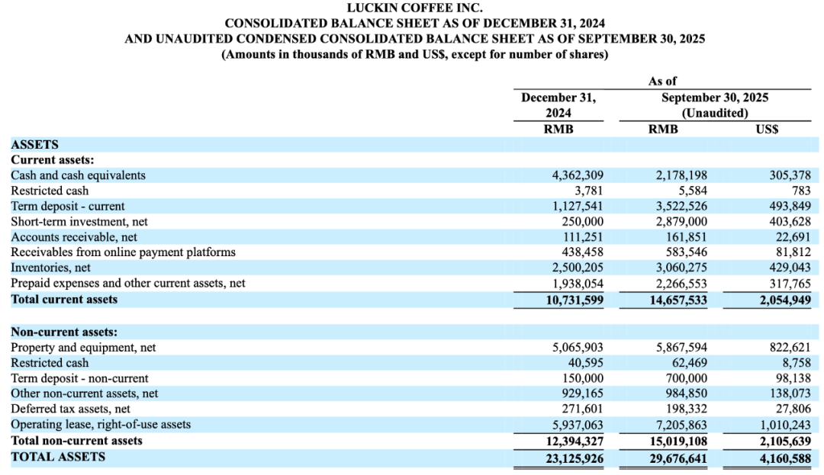Viewport: 824px width, 475px height.
Task: Click the Accounts receivable, net label
Action: [74, 237]
